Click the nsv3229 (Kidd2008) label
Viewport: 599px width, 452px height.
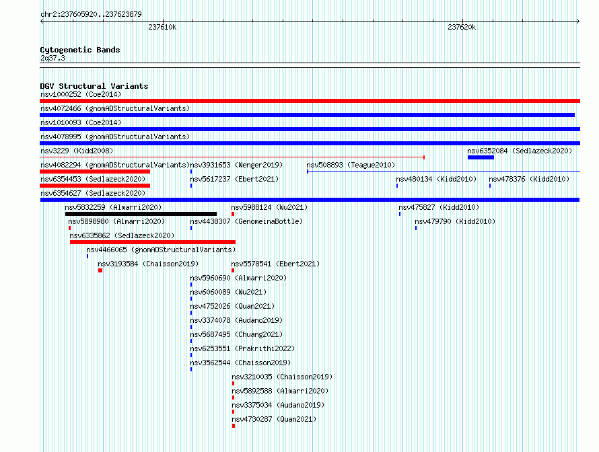click(x=77, y=151)
